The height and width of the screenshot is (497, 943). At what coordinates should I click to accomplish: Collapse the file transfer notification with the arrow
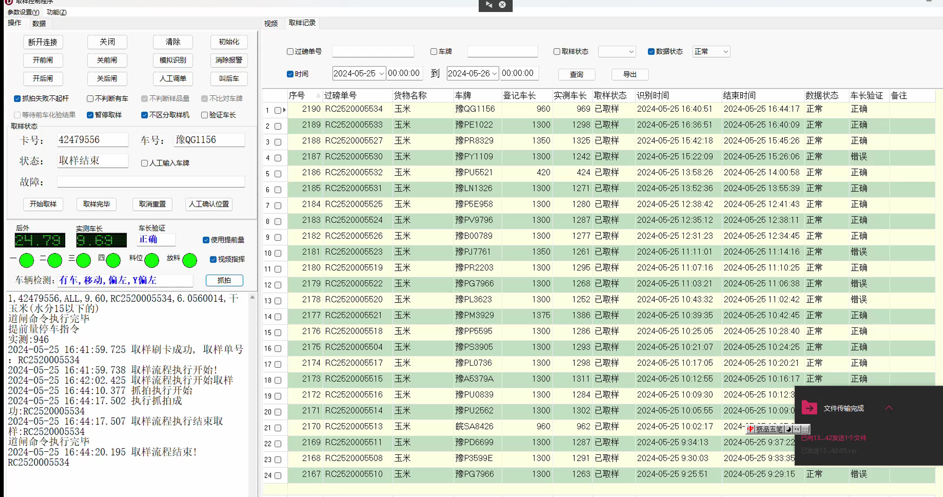tap(889, 408)
